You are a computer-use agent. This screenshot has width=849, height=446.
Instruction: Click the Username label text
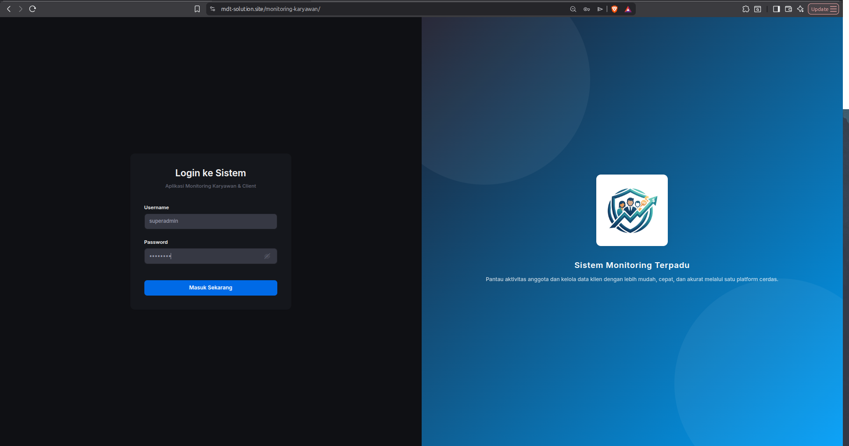[x=156, y=207]
